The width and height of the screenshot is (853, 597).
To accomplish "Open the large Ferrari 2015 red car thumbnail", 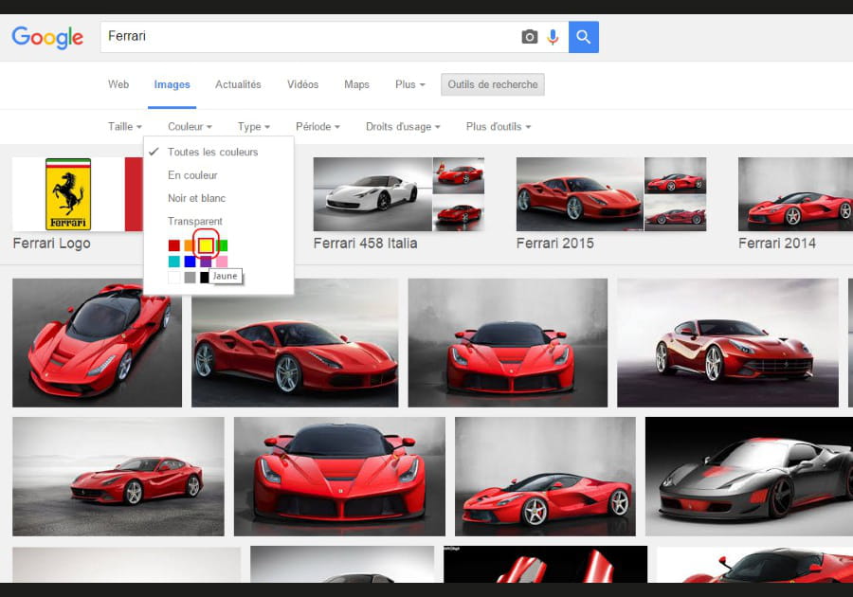I will point(580,194).
